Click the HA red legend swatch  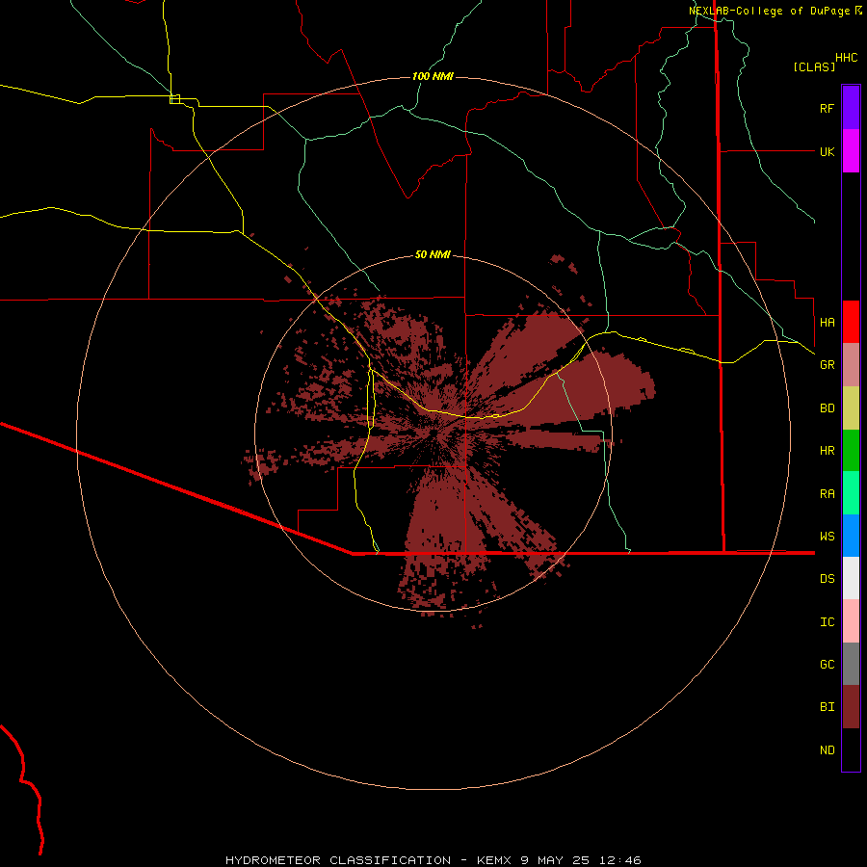[x=851, y=322]
